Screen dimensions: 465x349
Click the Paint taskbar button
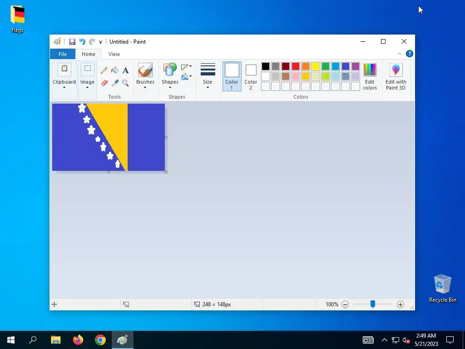pyautogui.click(x=123, y=340)
